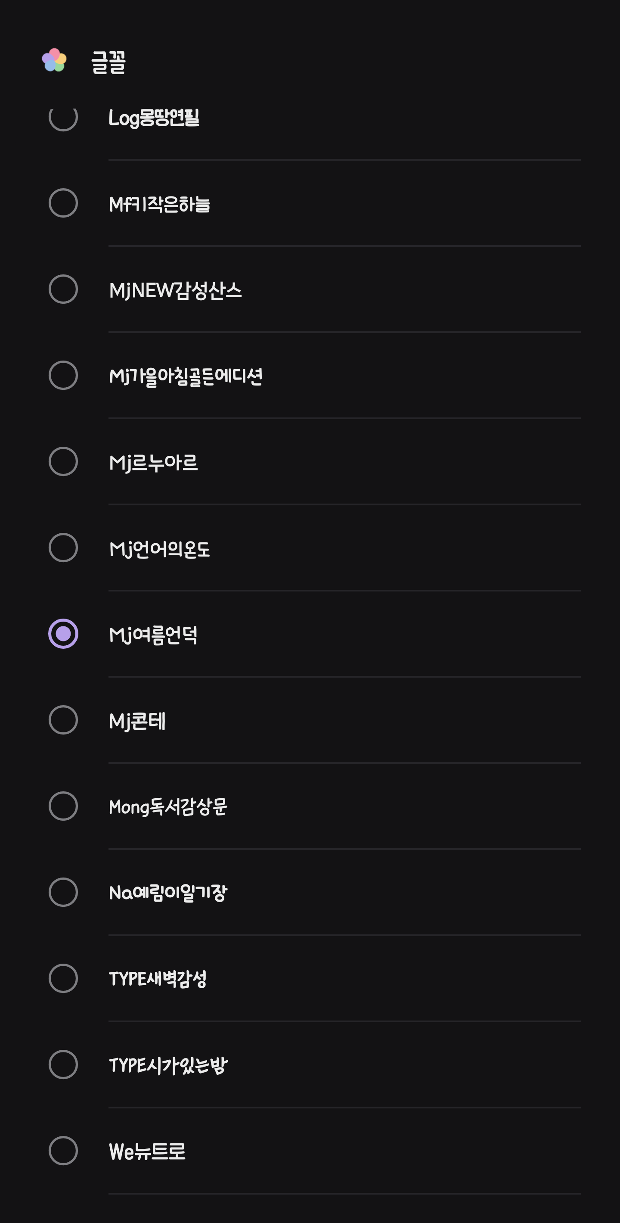Select the We뉴트로 radio button

[x=63, y=1151]
